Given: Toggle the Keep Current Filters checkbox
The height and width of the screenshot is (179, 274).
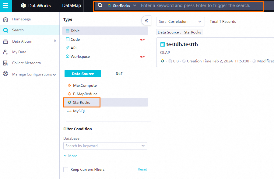Looking at the screenshot, I should 66,169.
